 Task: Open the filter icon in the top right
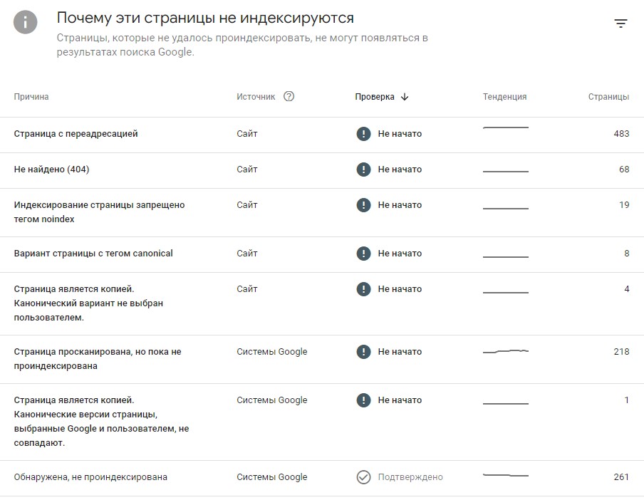coord(621,24)
